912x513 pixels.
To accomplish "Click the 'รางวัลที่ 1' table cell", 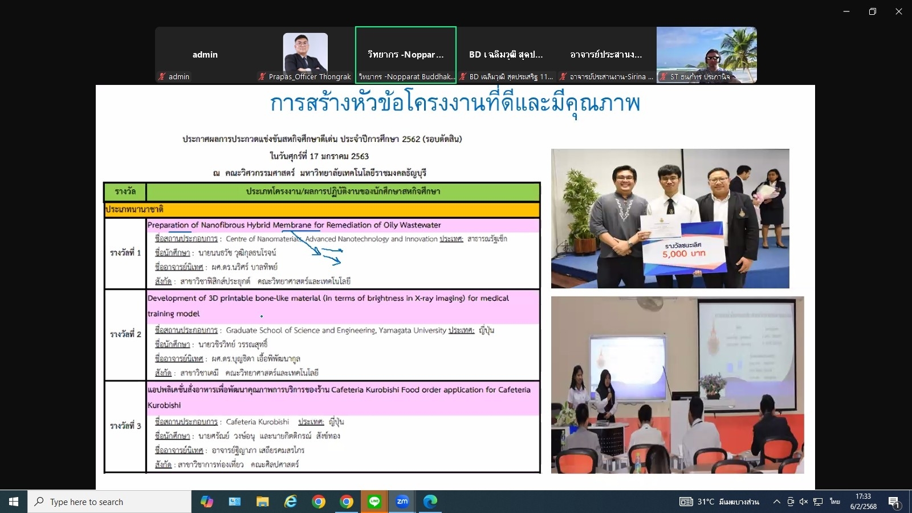I will click(125, 253).
